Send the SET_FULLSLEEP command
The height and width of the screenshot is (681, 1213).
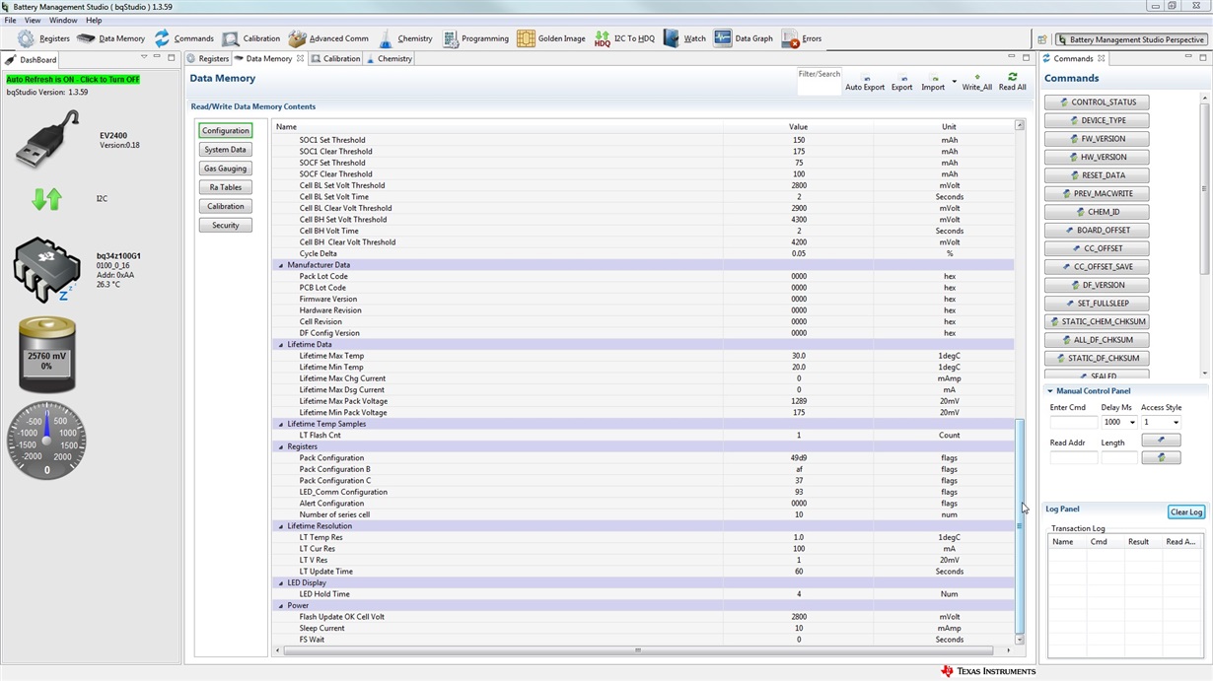pos(1097,304)
